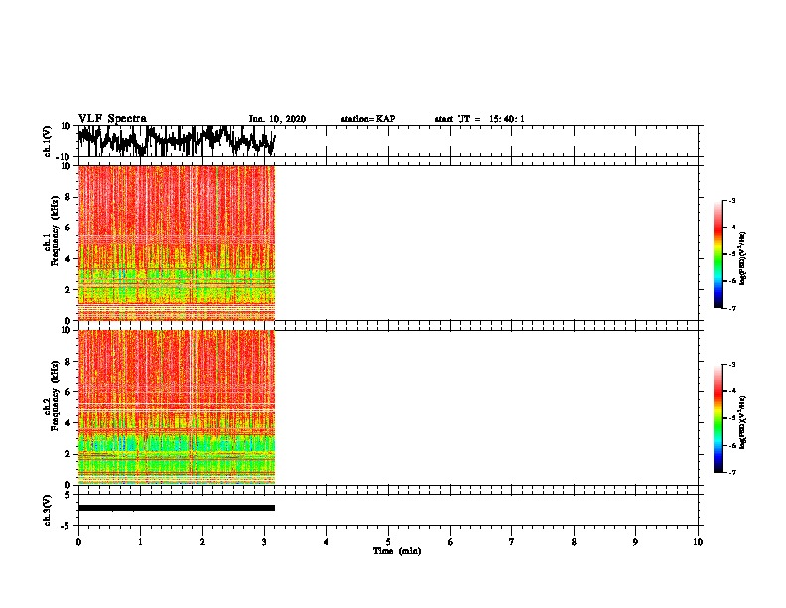Click the 'ch.3(V)' axis label
Image resolution: width=786 pixels, height=608 pixels.
coord(48,510)
